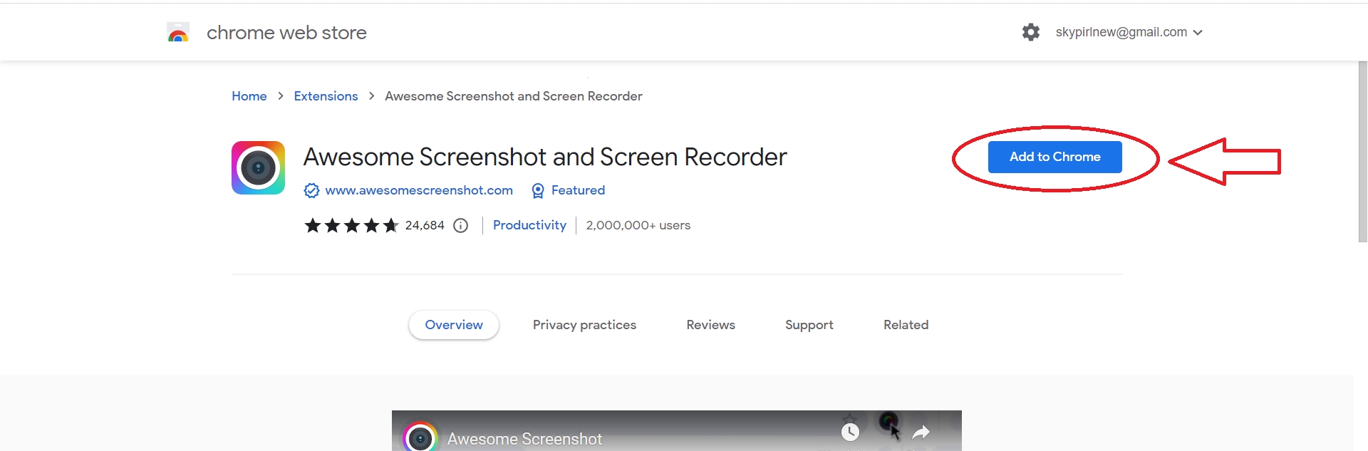Viewport: 1368px width, 451px height.
Task: Select the Support tab
Action: pos(809,325)
